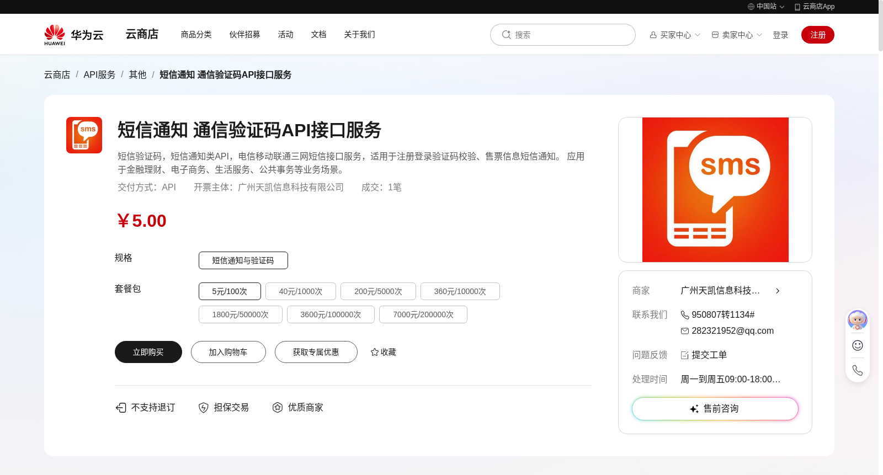This screenshot has height=475, width=883.
Task: Select the 360元/10000次 package
Action: coord(460,291)
